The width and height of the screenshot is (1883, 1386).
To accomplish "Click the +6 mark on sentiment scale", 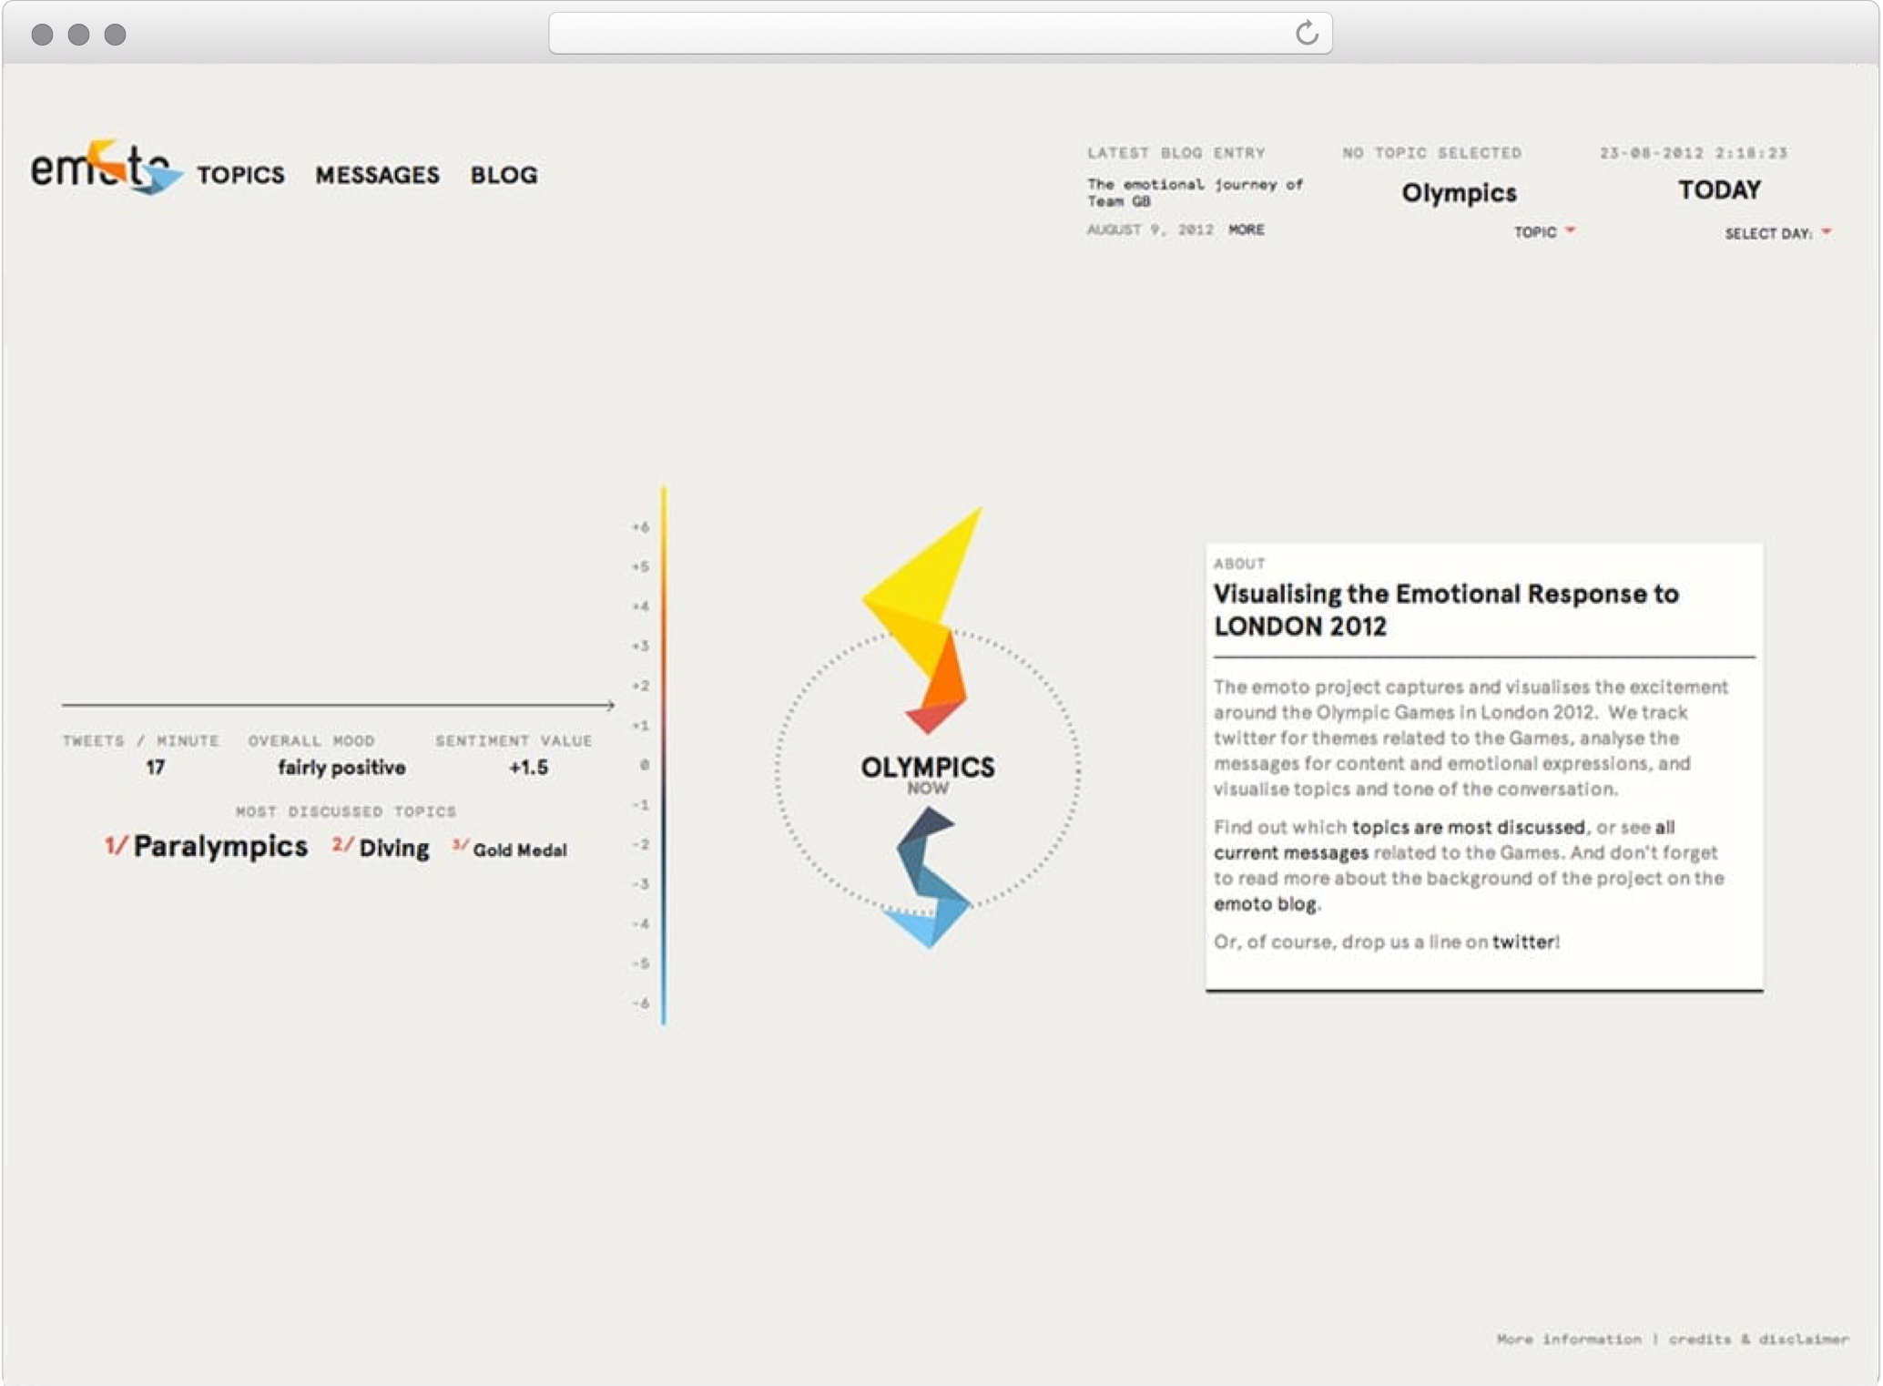I will click(640, 527).
